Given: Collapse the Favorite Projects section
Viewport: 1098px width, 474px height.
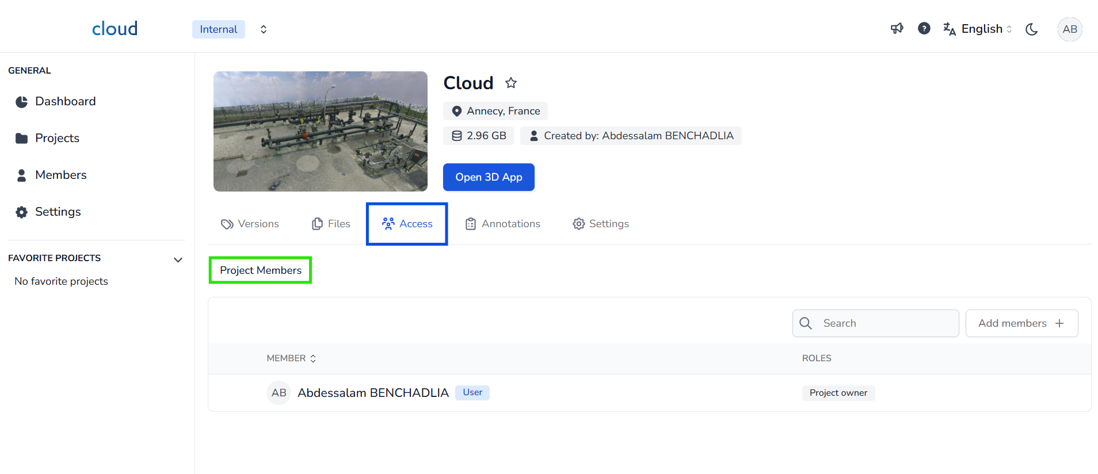Looking at the screenshot, I should coord(178,259).
